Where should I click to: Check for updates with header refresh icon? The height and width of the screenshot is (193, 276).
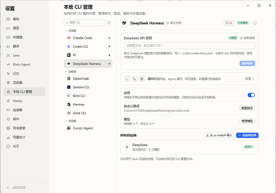click(x=255, y=23)
